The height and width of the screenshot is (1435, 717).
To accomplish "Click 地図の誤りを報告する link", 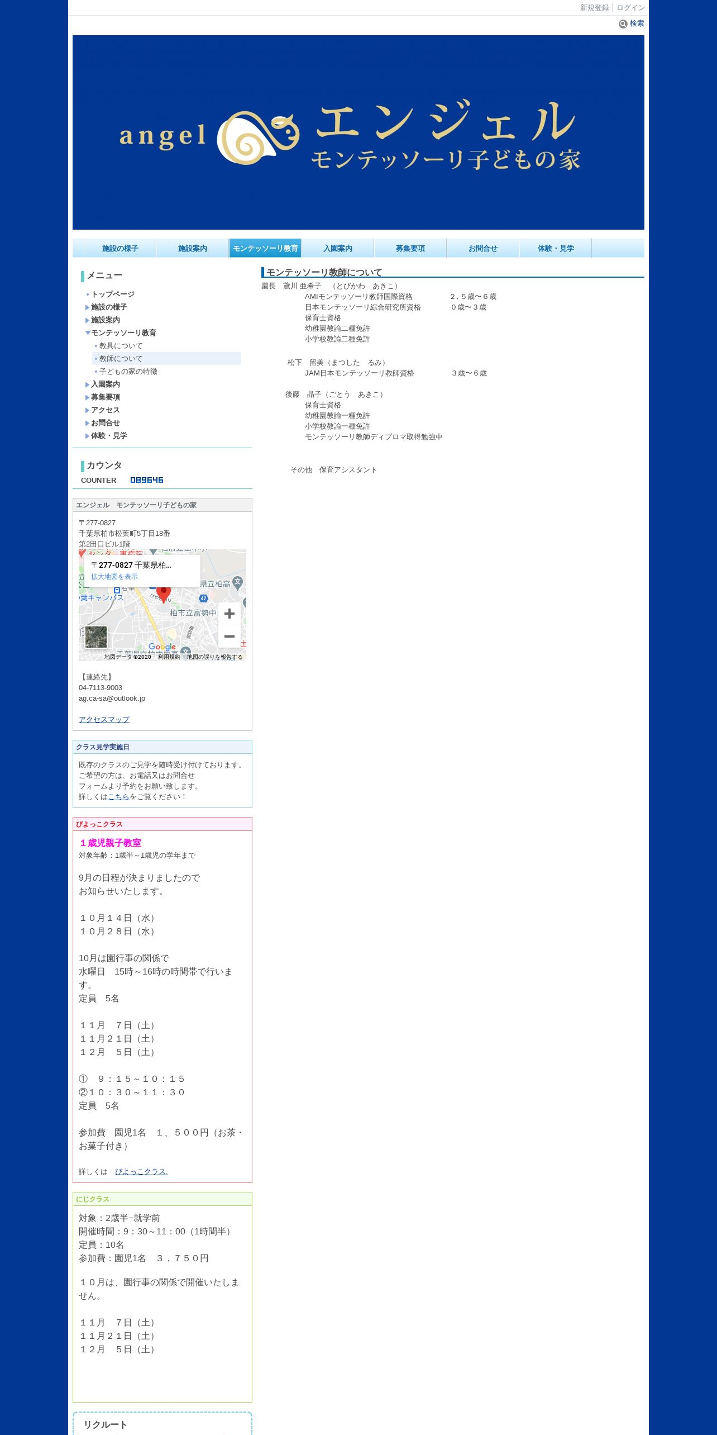I will click(x=215, y=657).
